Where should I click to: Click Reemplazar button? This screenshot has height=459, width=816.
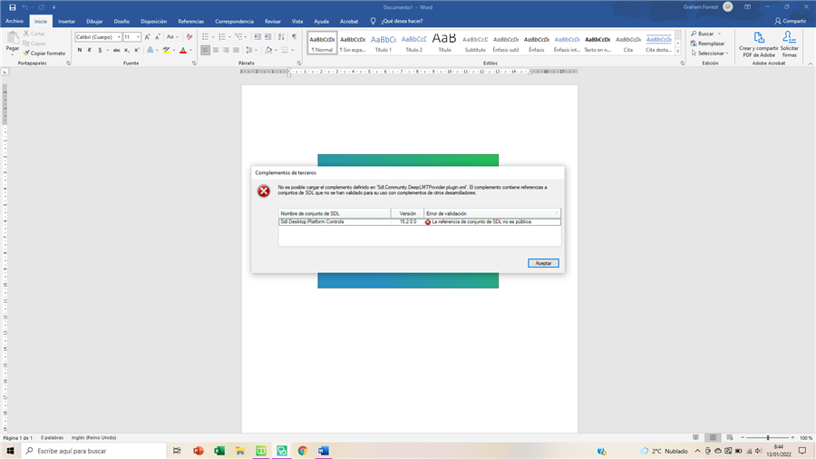pos(707,44)
